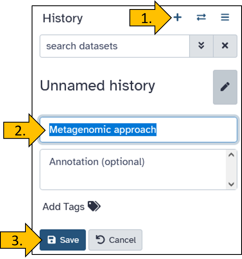Focus the search datasets field
The image size is (242, 259).
click(115, 46)
